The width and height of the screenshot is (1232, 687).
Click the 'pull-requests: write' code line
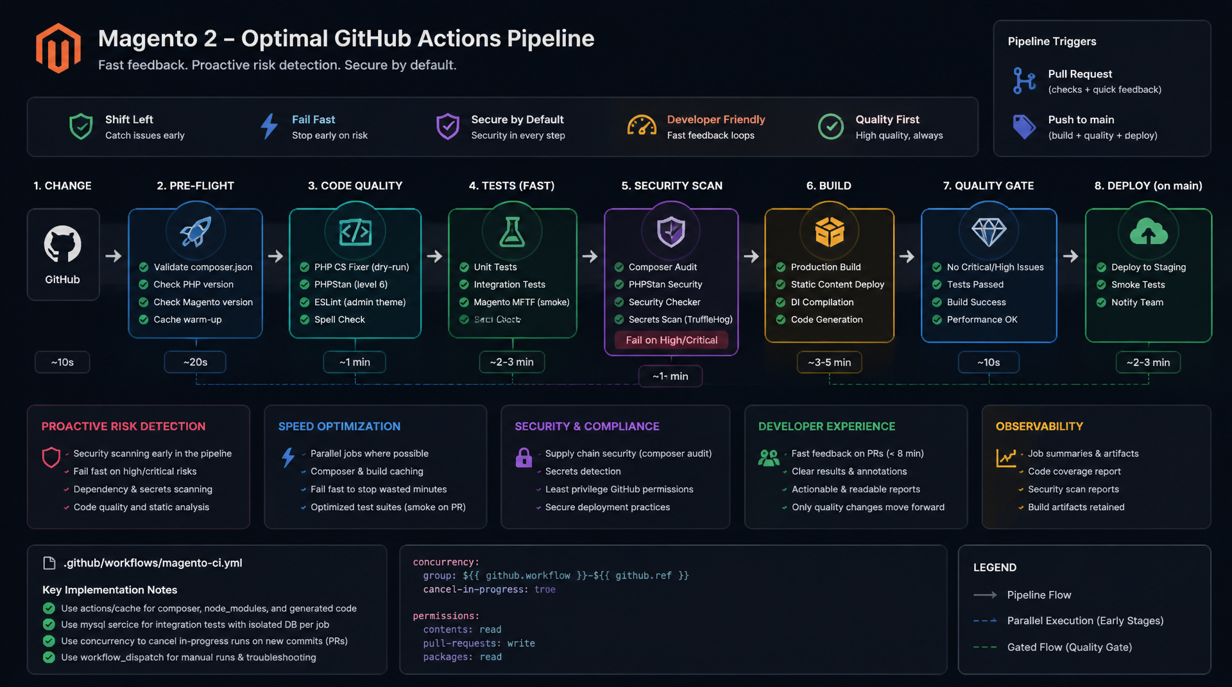479,643
